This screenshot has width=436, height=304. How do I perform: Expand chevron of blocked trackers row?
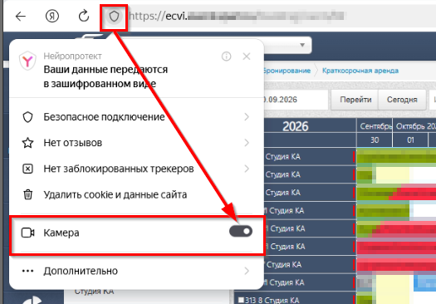[247, 169]
